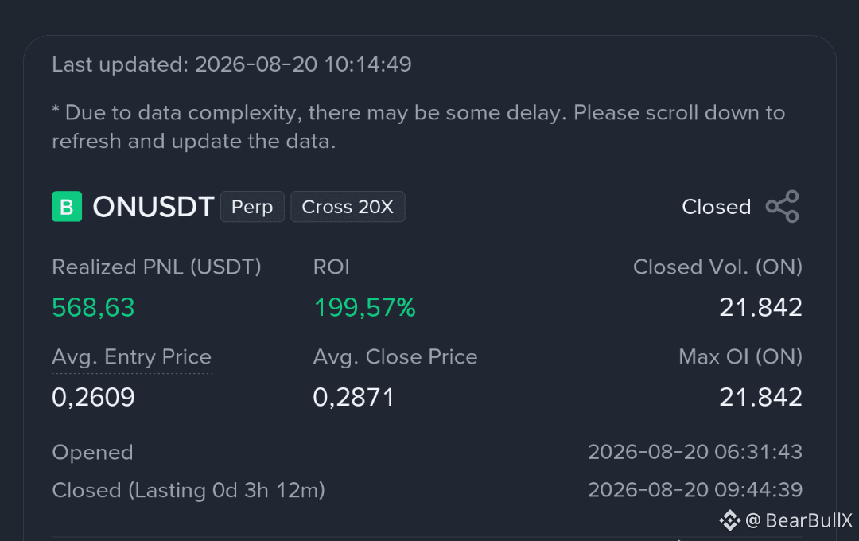Click the Closed Vol. (ON) label
859x541 pixels.
(x=717, y=267)
